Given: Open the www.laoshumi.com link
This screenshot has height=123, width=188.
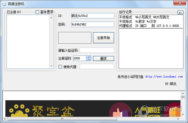Looking at the screenshot, I should [164, 76].
